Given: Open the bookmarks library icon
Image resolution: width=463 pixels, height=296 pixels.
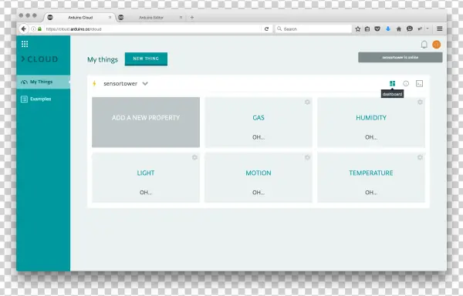Looking at the screenshot, I should (367, 29).
